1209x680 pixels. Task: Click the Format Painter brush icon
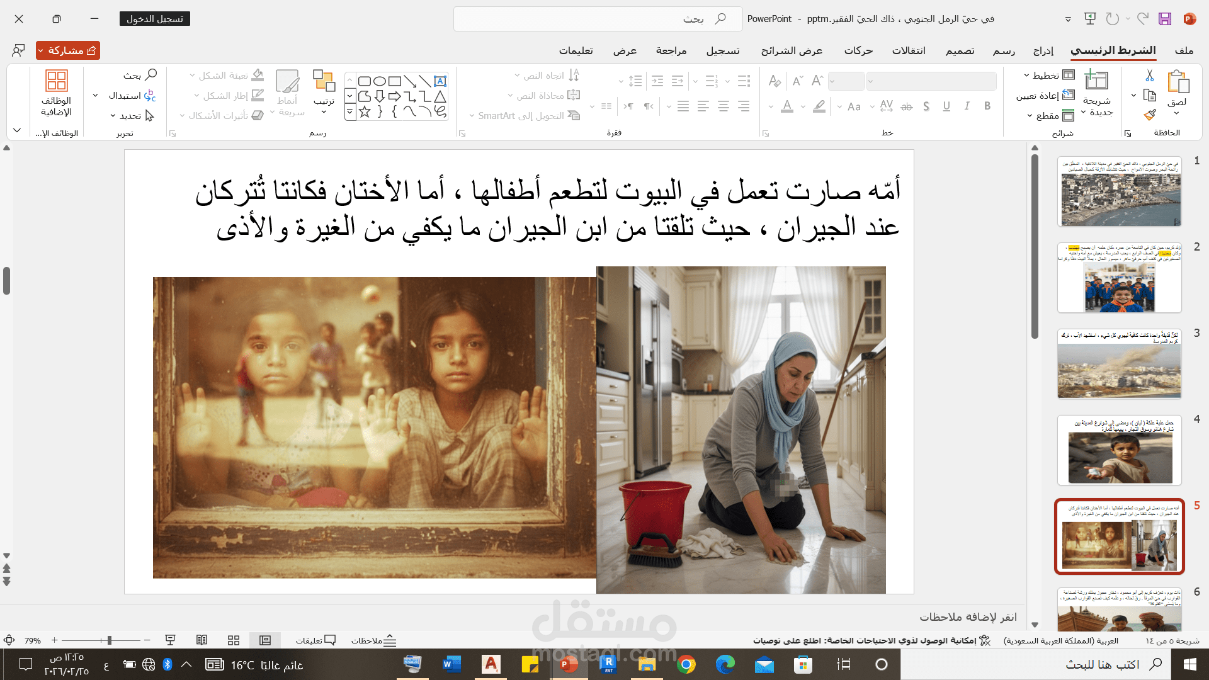coord(1149,115)
